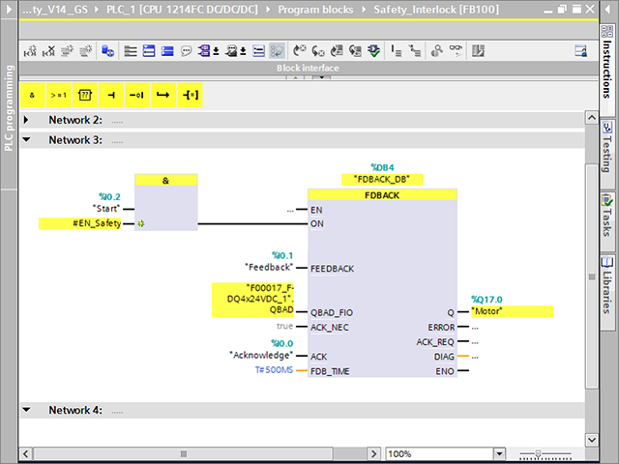Screen dimensions: 619x464
Task: Select the #EN_Safety operand
Action: point(79,223)
